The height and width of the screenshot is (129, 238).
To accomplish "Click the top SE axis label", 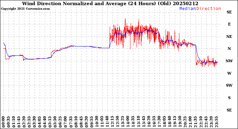I will (229, 12).
